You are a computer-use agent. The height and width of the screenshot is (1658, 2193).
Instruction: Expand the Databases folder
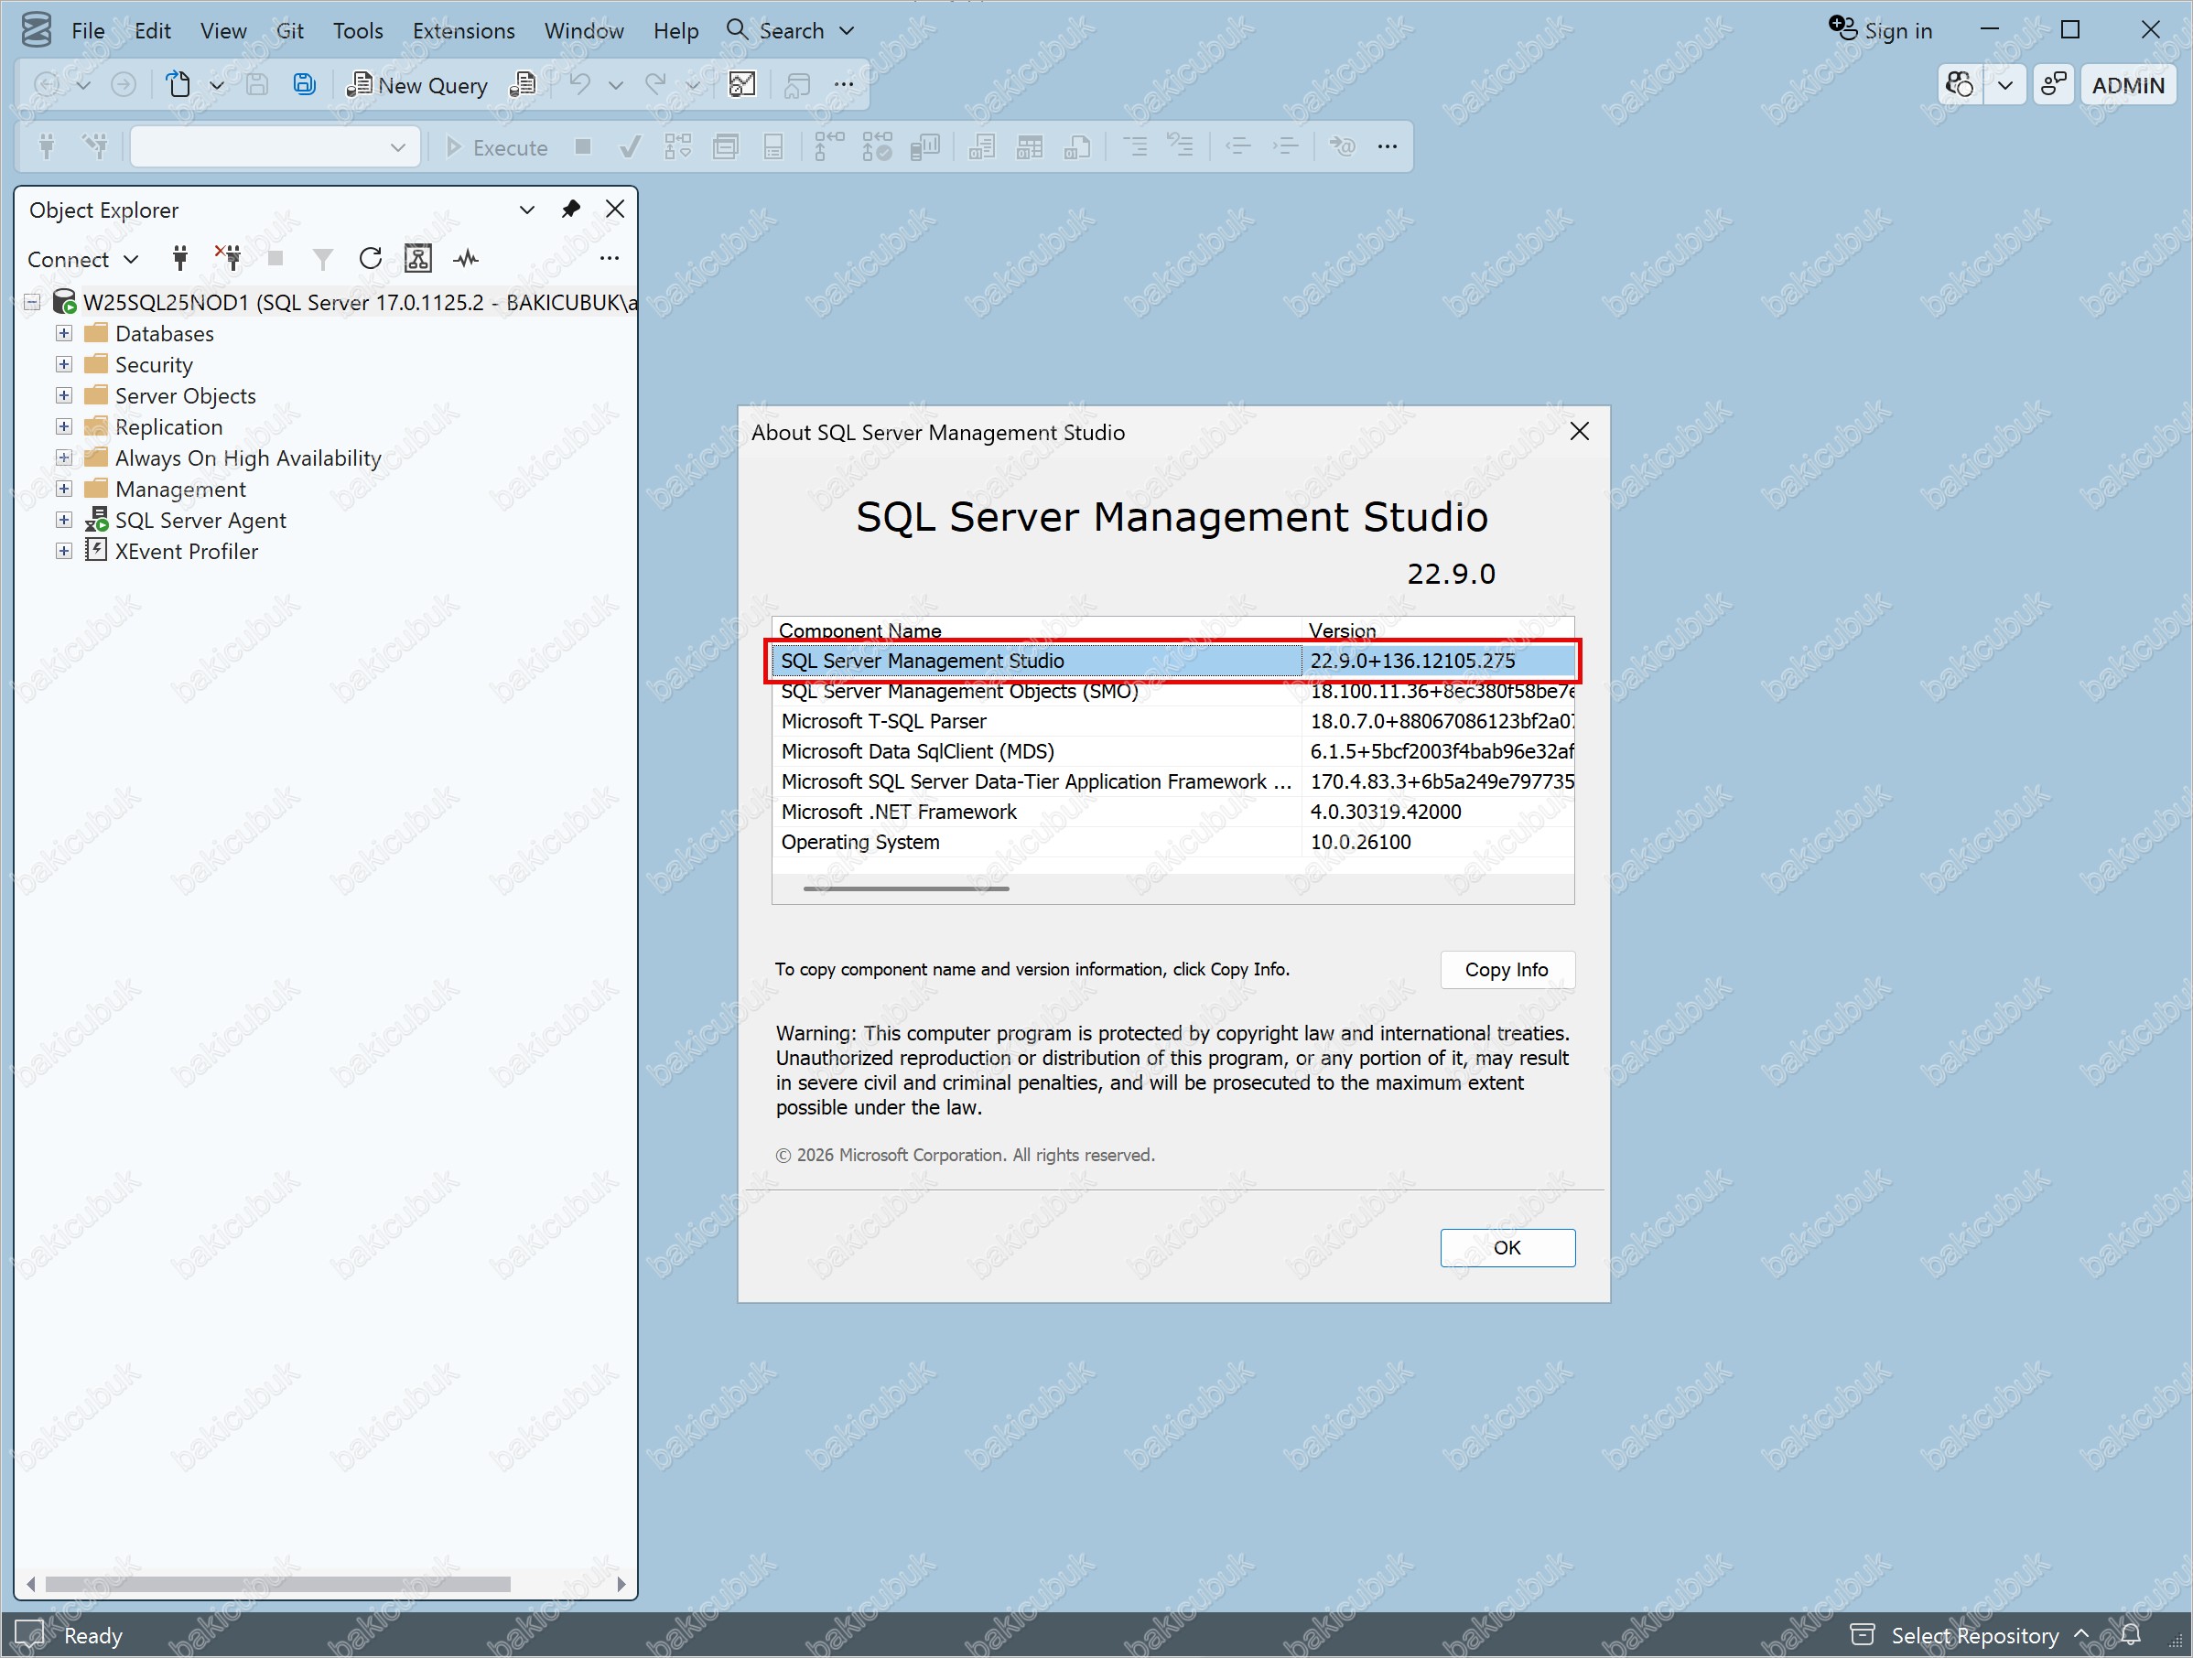[x=63, y=333]
